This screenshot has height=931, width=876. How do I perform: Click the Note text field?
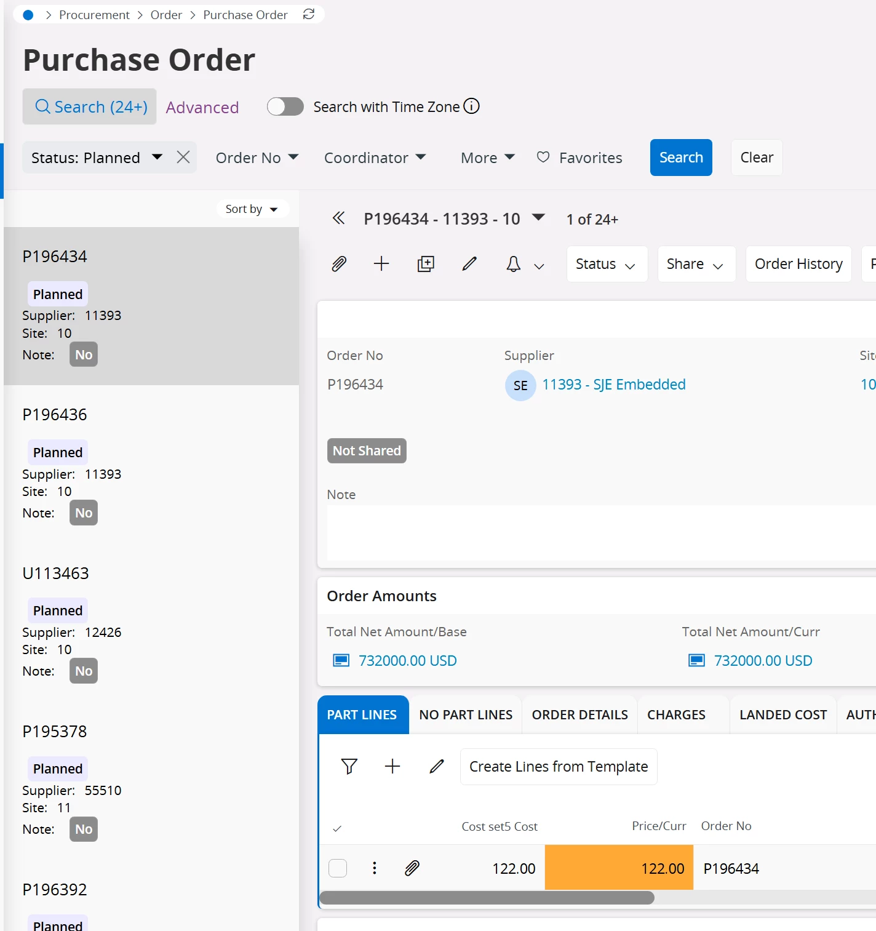(602, 533)
